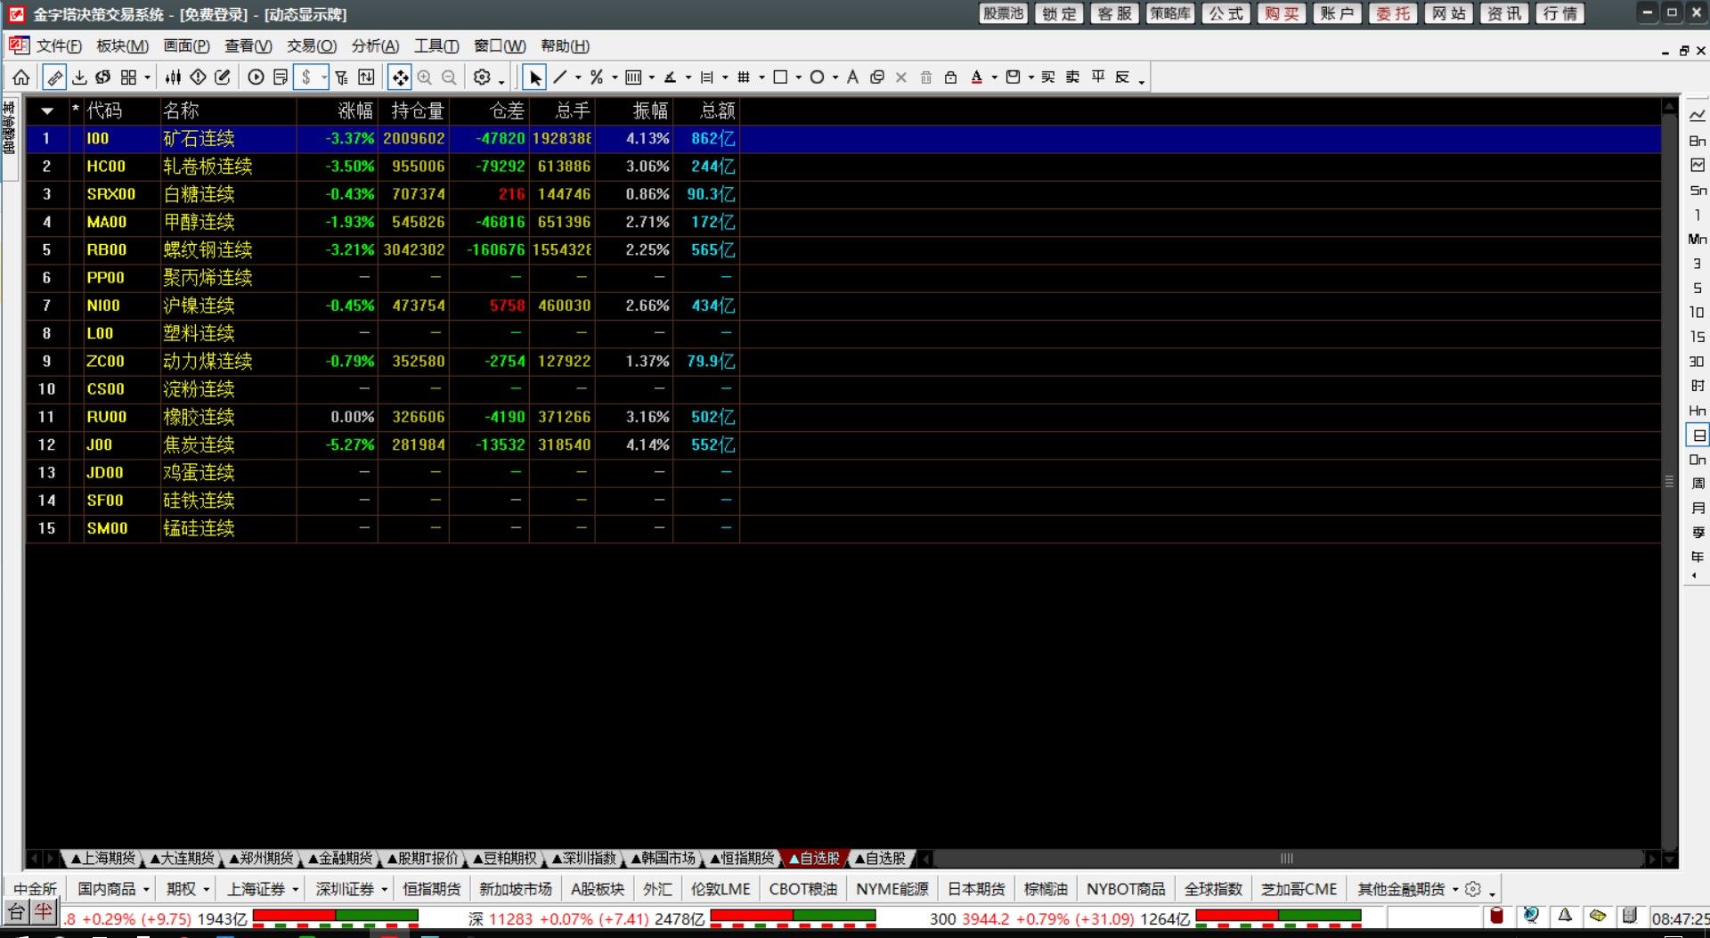The image size is (1710, 938).
Task: Select the hourly 时 period in sidebar
Action: 1698,386
